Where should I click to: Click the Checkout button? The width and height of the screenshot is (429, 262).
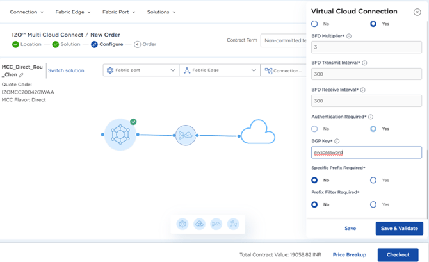point(398,254)
